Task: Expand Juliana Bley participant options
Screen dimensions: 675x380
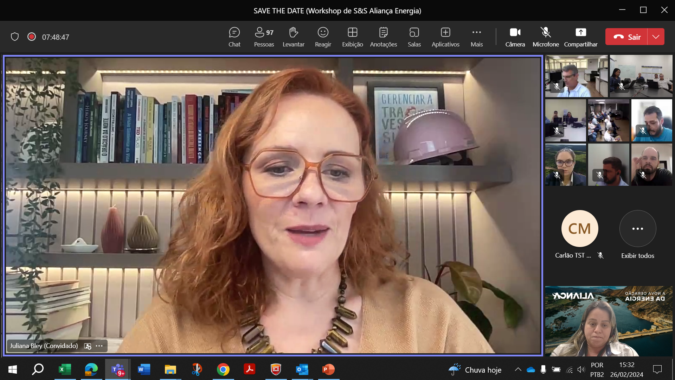Action: (x=99, y=346)
